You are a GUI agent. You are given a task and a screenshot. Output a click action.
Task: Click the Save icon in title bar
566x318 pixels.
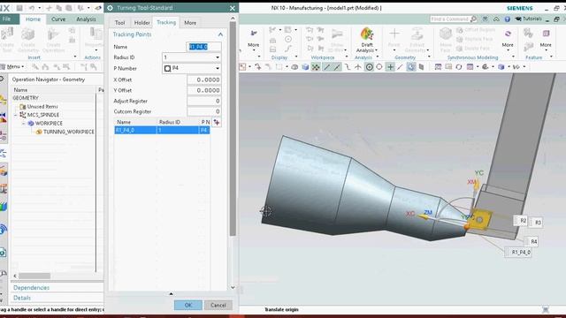tap(19, 8)
